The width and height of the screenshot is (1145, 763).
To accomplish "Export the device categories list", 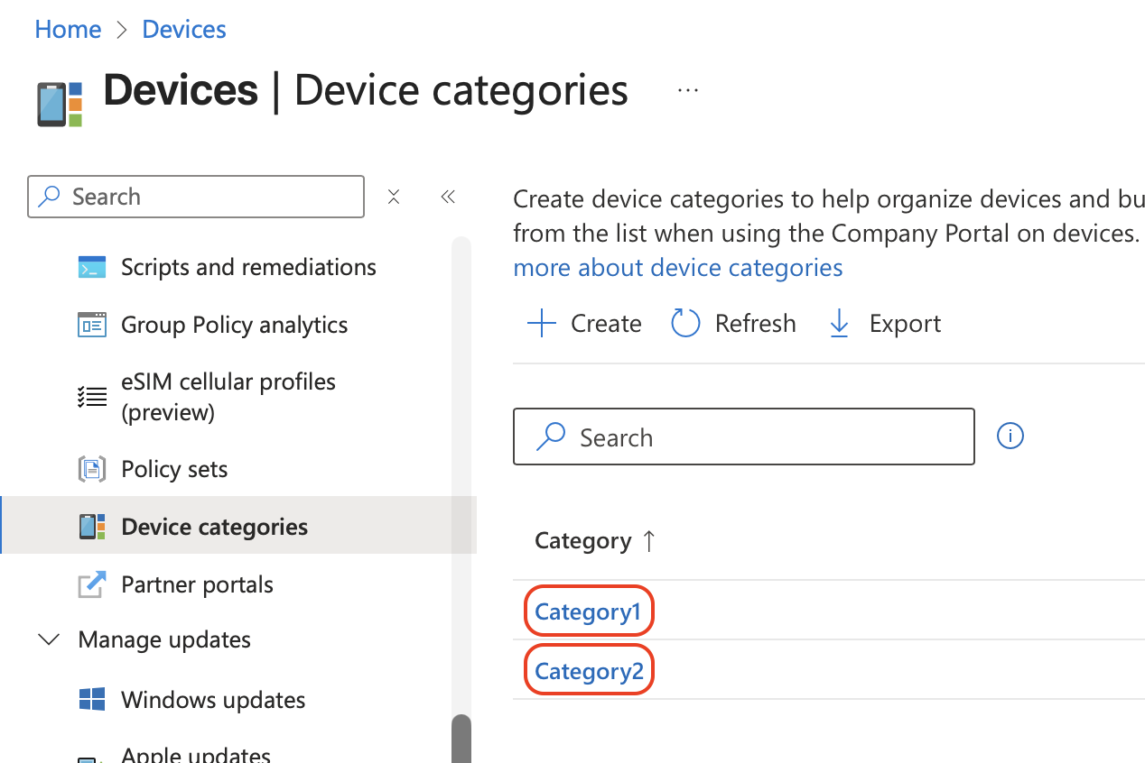I will tap(884, 324).
